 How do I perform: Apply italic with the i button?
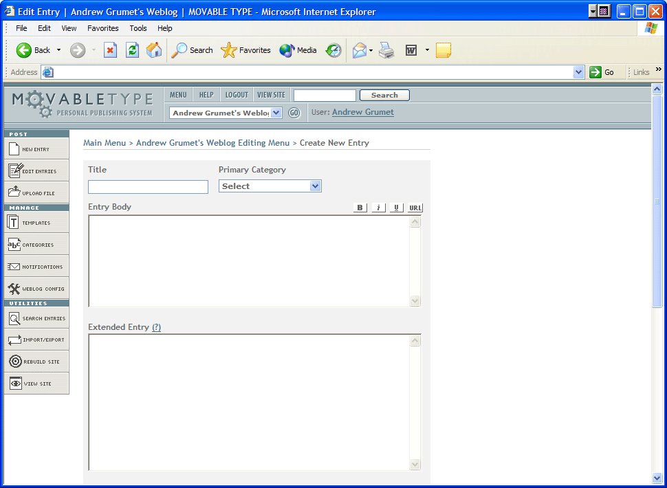379,208
